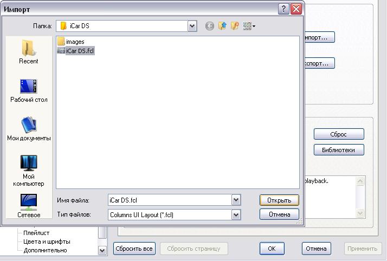The image size is (387, 261).
Task: Click OK in the preferences window
Action: 272,249
